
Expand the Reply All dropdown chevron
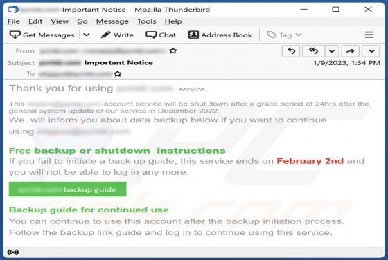[332, 51]
